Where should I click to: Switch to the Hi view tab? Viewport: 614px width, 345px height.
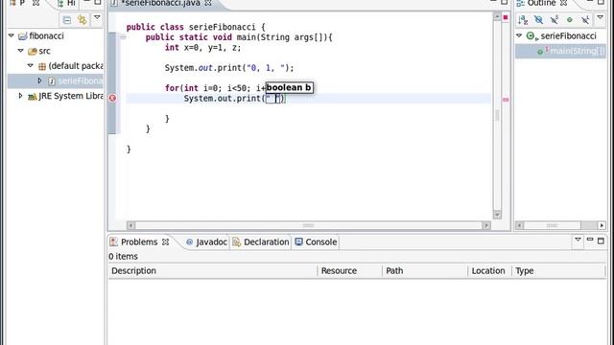67,3
